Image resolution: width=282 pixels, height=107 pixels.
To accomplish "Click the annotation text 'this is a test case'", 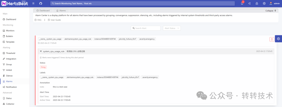I will [60, 87].
